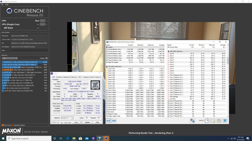Collapse CPU [#0] Intel Core group, left HWiNFO pane
Image resolution: width=252 pixels, height=141 pixels.
click(107, 67)
